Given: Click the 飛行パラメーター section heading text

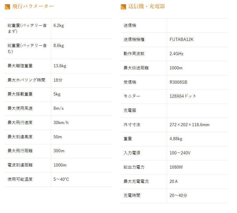Looking at the screenshot, I should [x=33, y=6].
